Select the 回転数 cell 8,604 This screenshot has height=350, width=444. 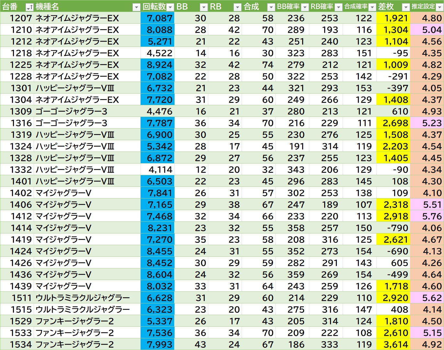pyautogui.click(x=157, y=275)
